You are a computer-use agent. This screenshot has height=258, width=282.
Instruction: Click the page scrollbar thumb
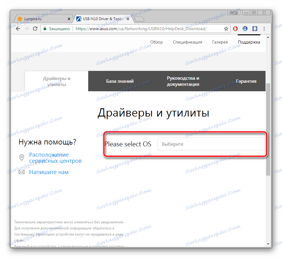coord(268,129)
